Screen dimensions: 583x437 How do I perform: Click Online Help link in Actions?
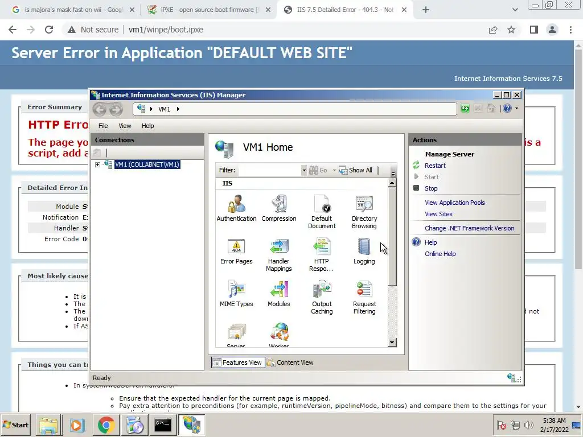tap(440, 254)
